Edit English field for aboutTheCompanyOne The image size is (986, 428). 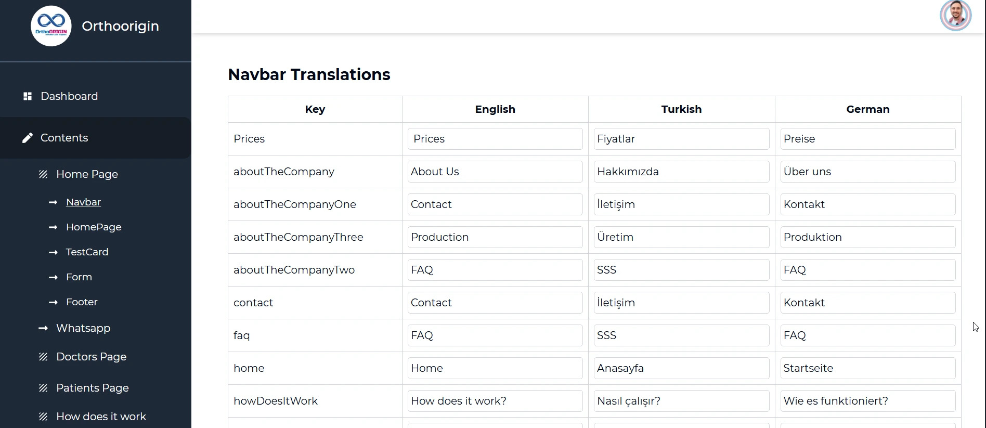coord(495,204)
